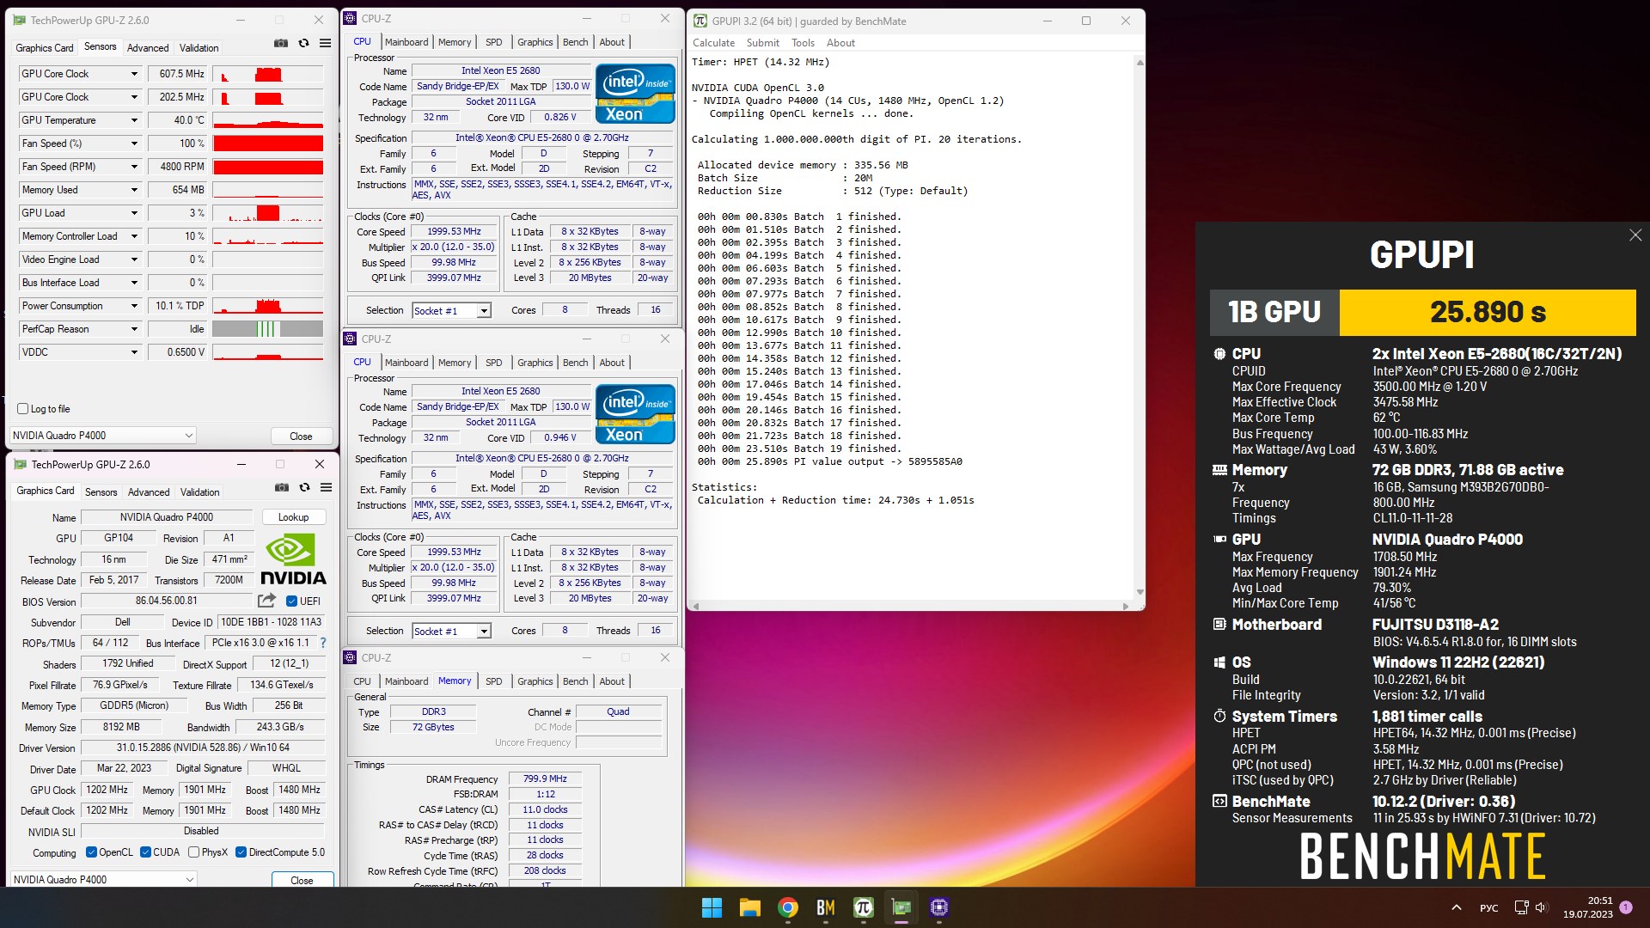Screen dimensions: 1650x928
Task: Expand the VDDC sensor dropdown
Action: [134, 352]
